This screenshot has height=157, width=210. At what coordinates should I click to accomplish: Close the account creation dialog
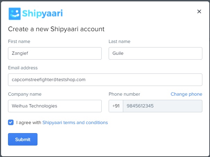(x=199, y=11)
